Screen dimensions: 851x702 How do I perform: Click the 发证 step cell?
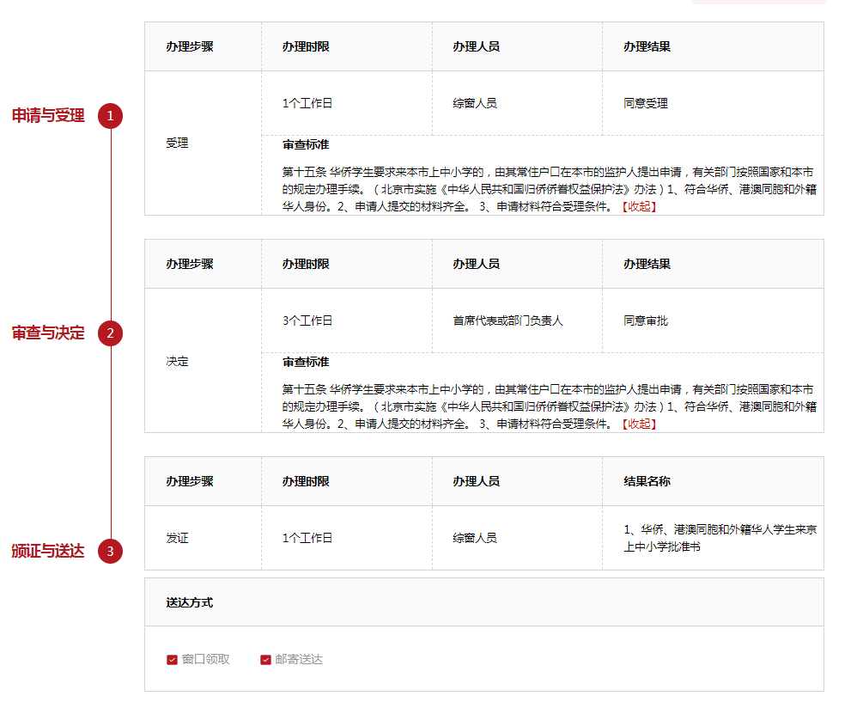[x=177, y=538]
